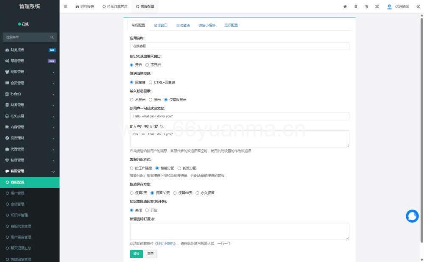Expand the 权限管理 submenu arrow

(x=54, y=72)
